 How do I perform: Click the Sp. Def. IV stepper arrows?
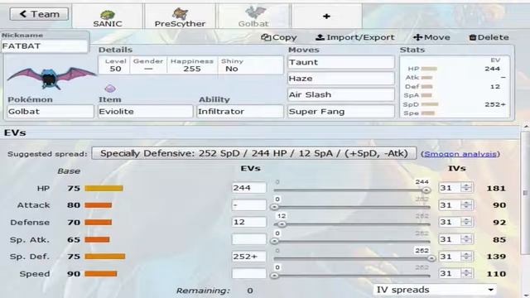tap(466, 257)
